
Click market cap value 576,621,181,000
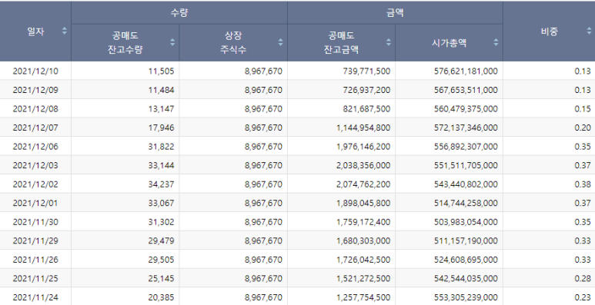coord(466,71)
